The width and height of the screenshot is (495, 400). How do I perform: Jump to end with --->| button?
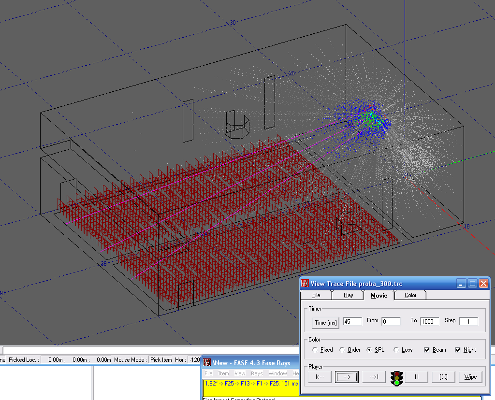[x=374, y=377]
